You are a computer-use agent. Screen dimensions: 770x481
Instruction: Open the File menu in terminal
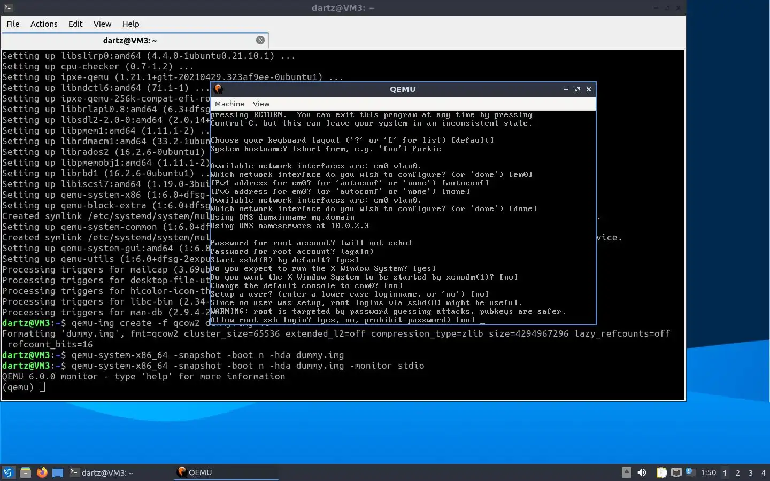[x=13, y=24]
